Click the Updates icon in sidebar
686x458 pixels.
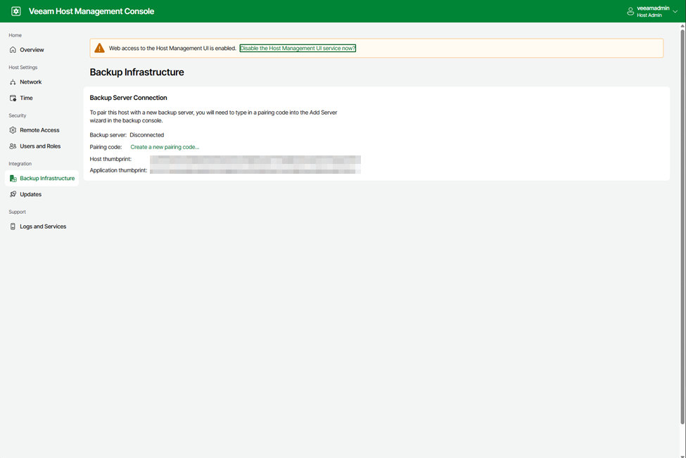pyautogui.click(x=13, y=194)
